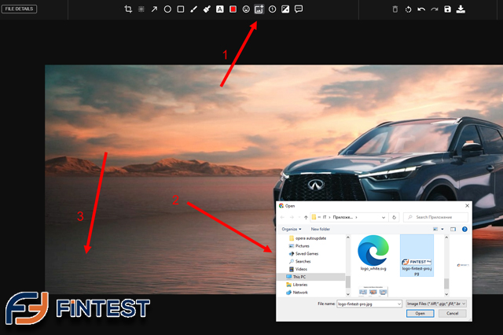Select the Ellipse shape tool
The image size is (503, 335).
[167, 9]
